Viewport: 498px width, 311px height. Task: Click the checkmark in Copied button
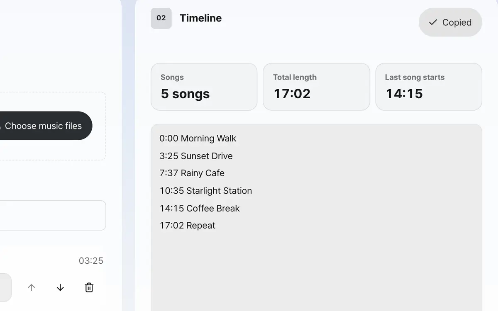click(x=433, y=22)
